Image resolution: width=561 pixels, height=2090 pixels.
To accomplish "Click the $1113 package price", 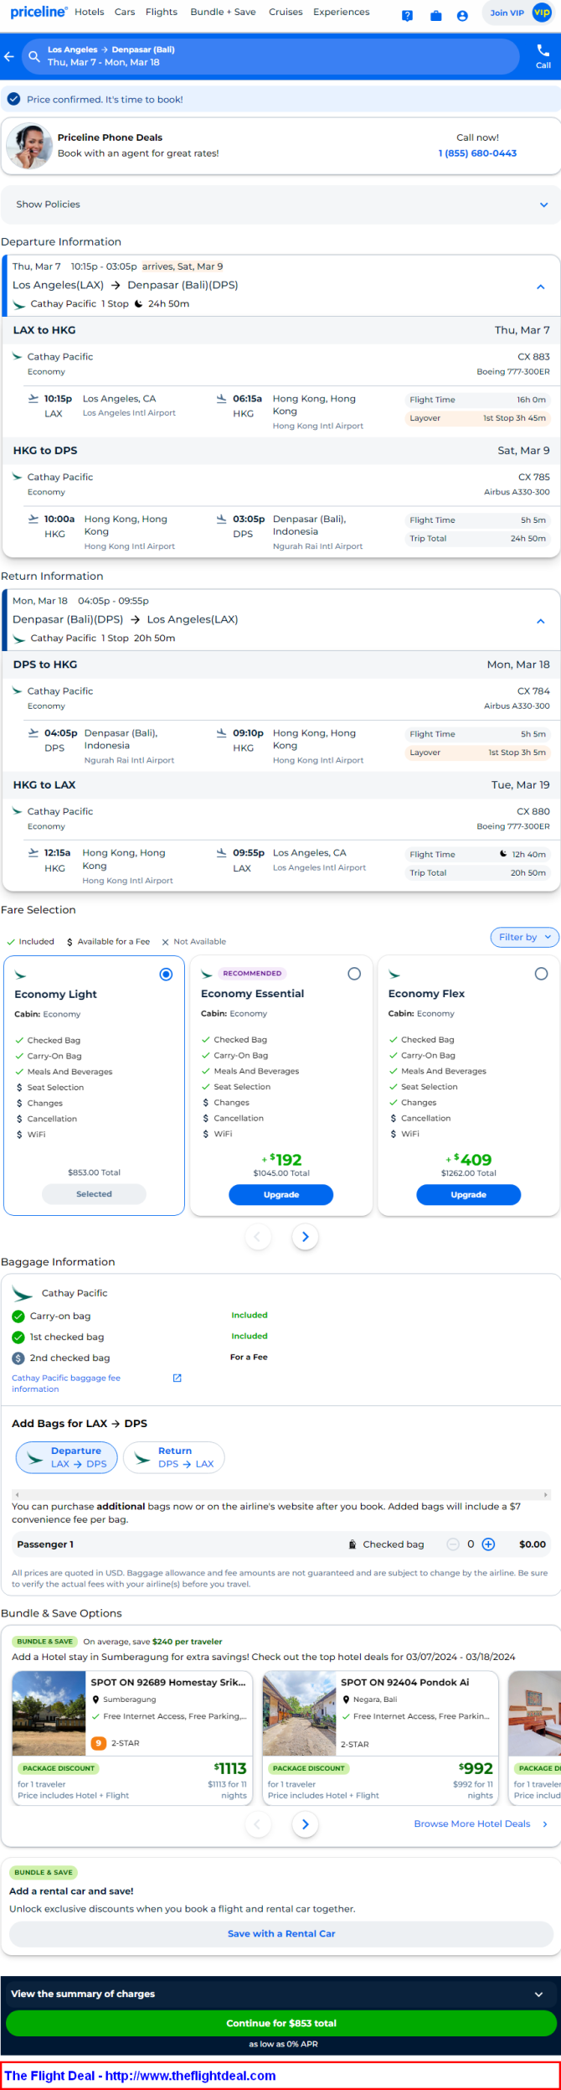I will (230, 1768).
